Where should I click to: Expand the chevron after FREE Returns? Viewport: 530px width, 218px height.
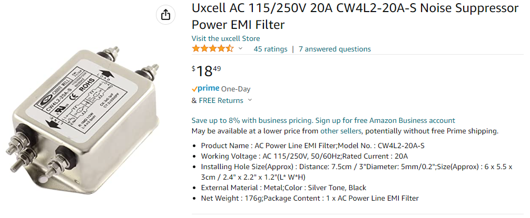point(250,100)
